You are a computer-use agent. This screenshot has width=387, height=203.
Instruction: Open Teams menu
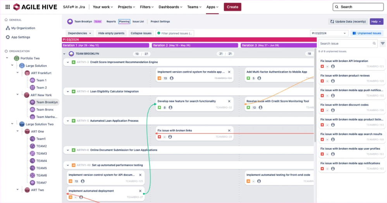(194, 7)
